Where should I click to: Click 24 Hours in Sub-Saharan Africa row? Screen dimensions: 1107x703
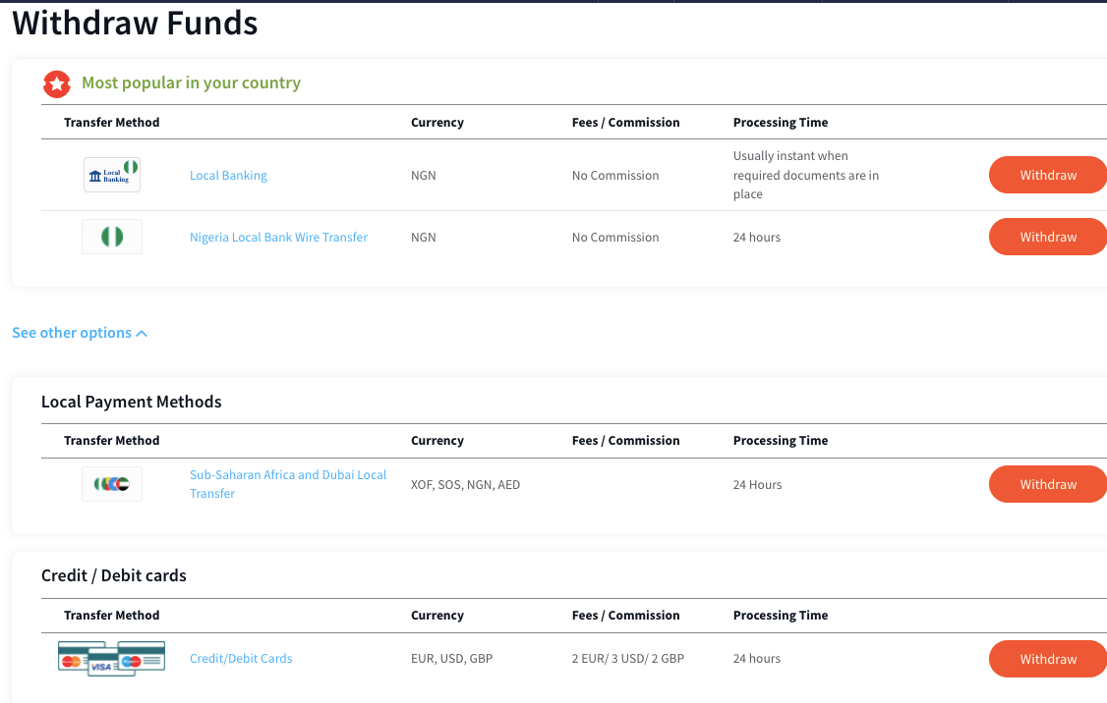758,485
